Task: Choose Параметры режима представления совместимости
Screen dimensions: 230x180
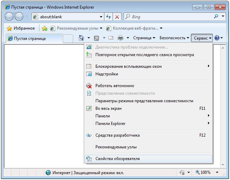Action: click(148, 101)
